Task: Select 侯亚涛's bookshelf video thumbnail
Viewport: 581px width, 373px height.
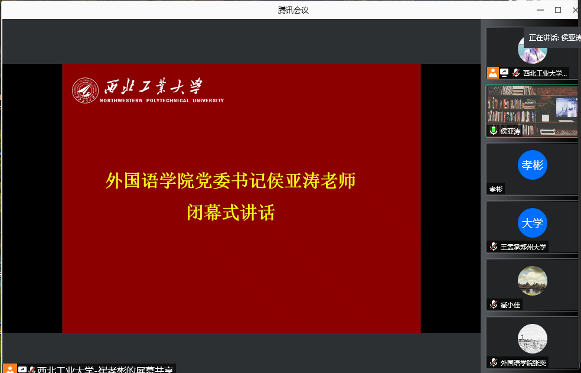Action: point(532,110)
